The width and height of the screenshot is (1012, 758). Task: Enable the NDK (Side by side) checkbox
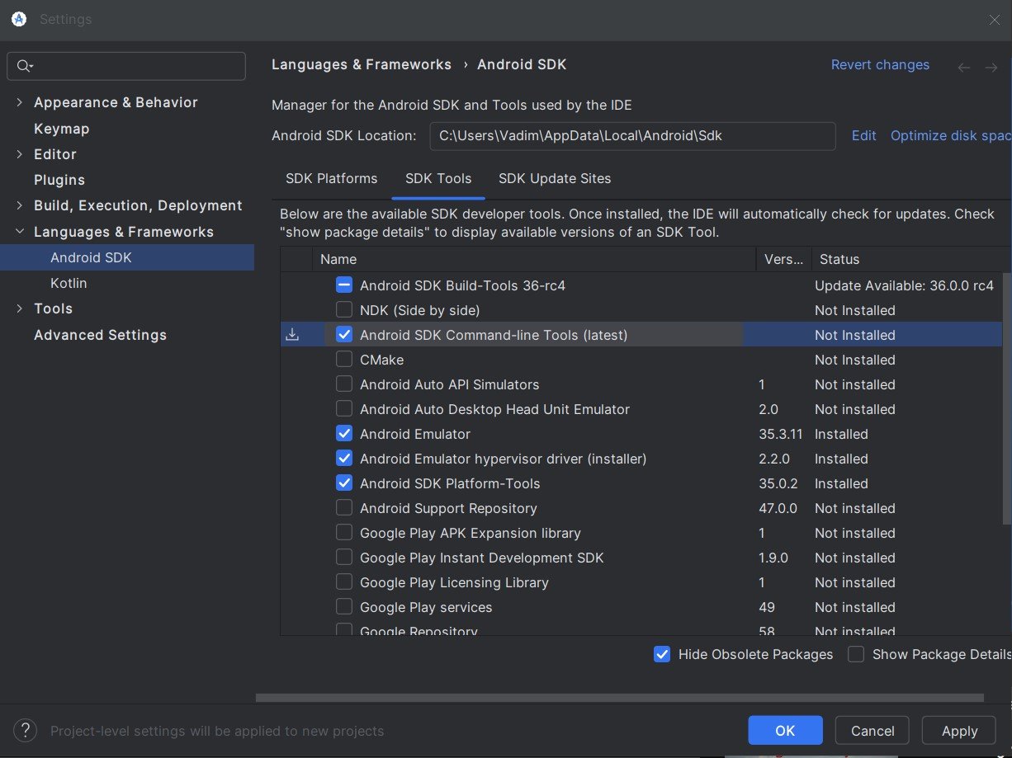pos(344,310)
